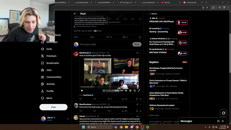Open Windows Start menu
Screen dimensions: 231x130
(x=83, y=127)
